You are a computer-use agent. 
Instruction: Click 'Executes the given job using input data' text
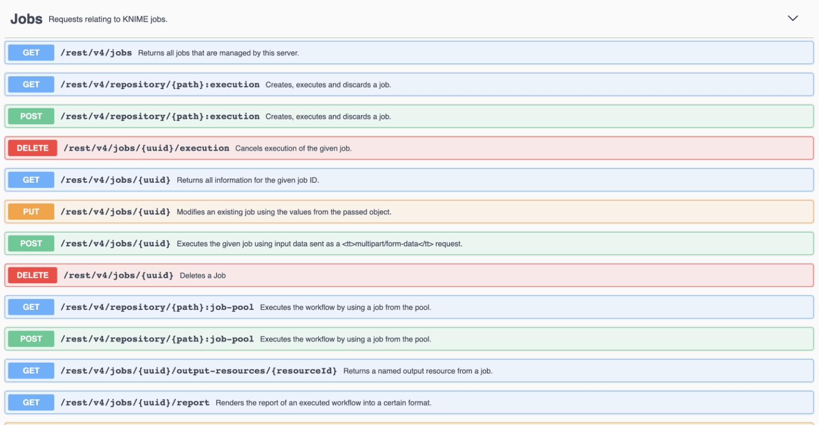[x=319, y=244]
